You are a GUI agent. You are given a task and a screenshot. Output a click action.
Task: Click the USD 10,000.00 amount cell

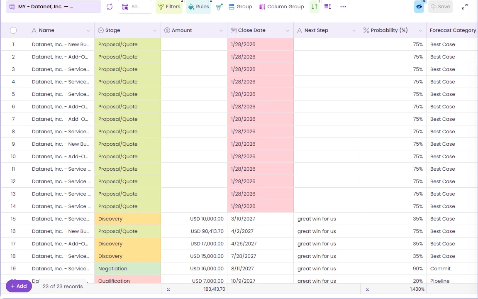[x=194, y=219]
